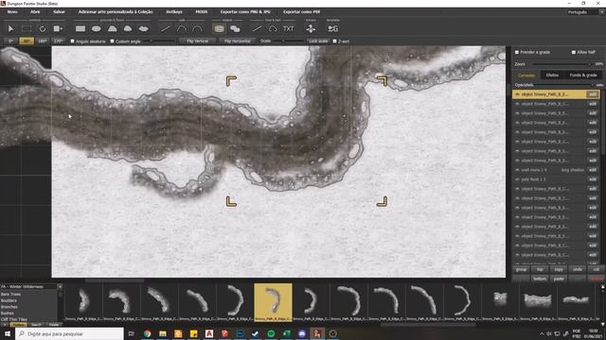
Task: Activate the circular rotate tool
Action: pos(43,28)
